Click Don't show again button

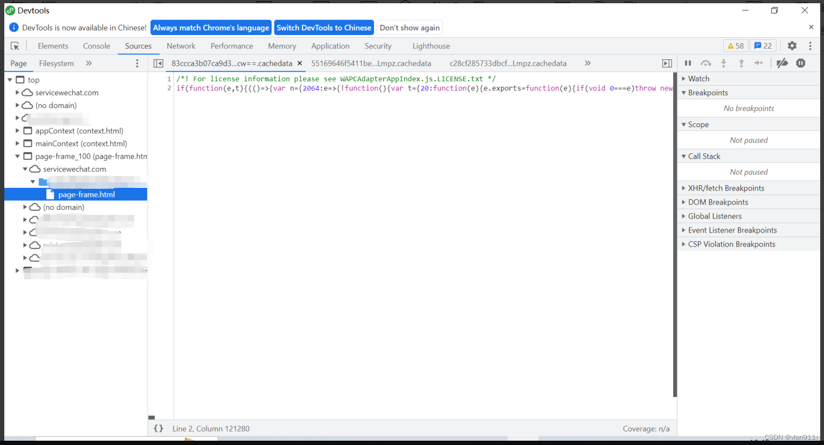[410, 27]
